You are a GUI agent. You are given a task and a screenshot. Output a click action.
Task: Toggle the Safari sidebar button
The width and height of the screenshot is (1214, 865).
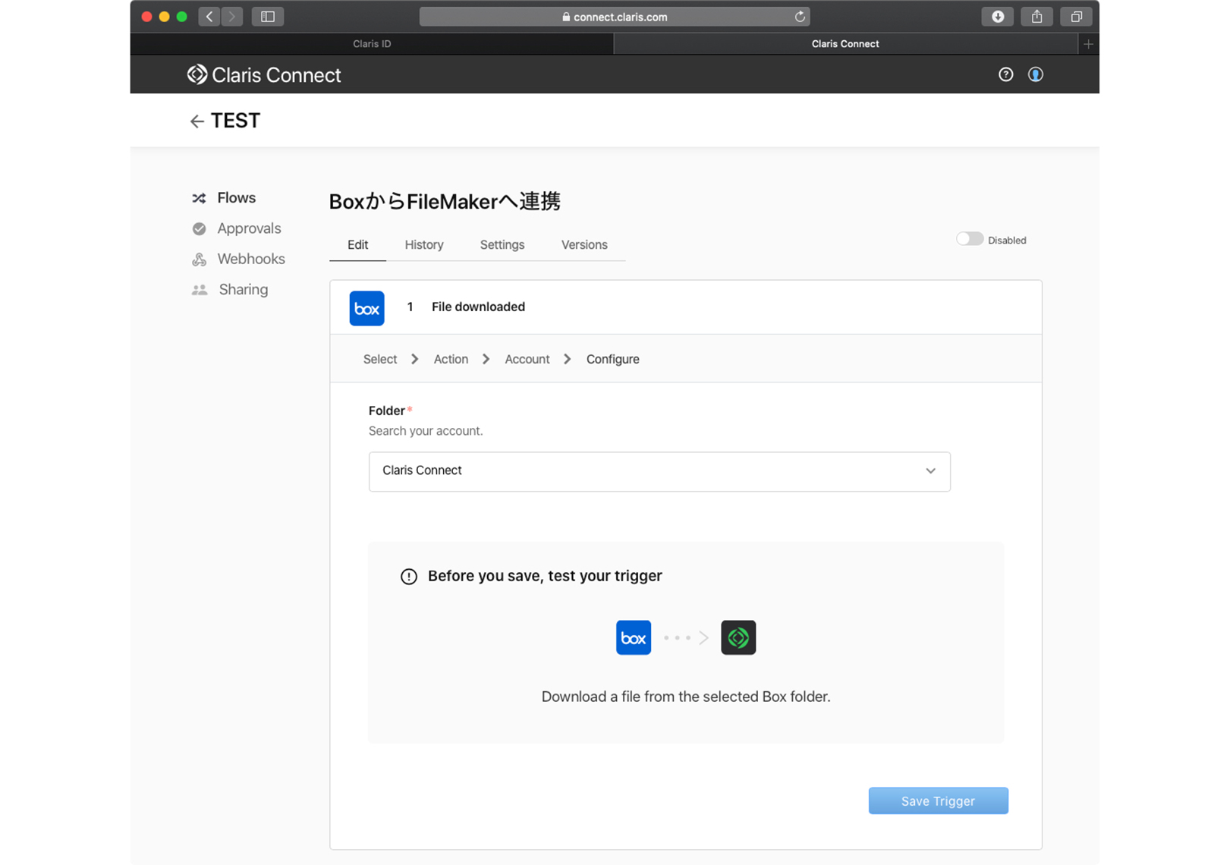pyautogui.click(x=268, y=17)
